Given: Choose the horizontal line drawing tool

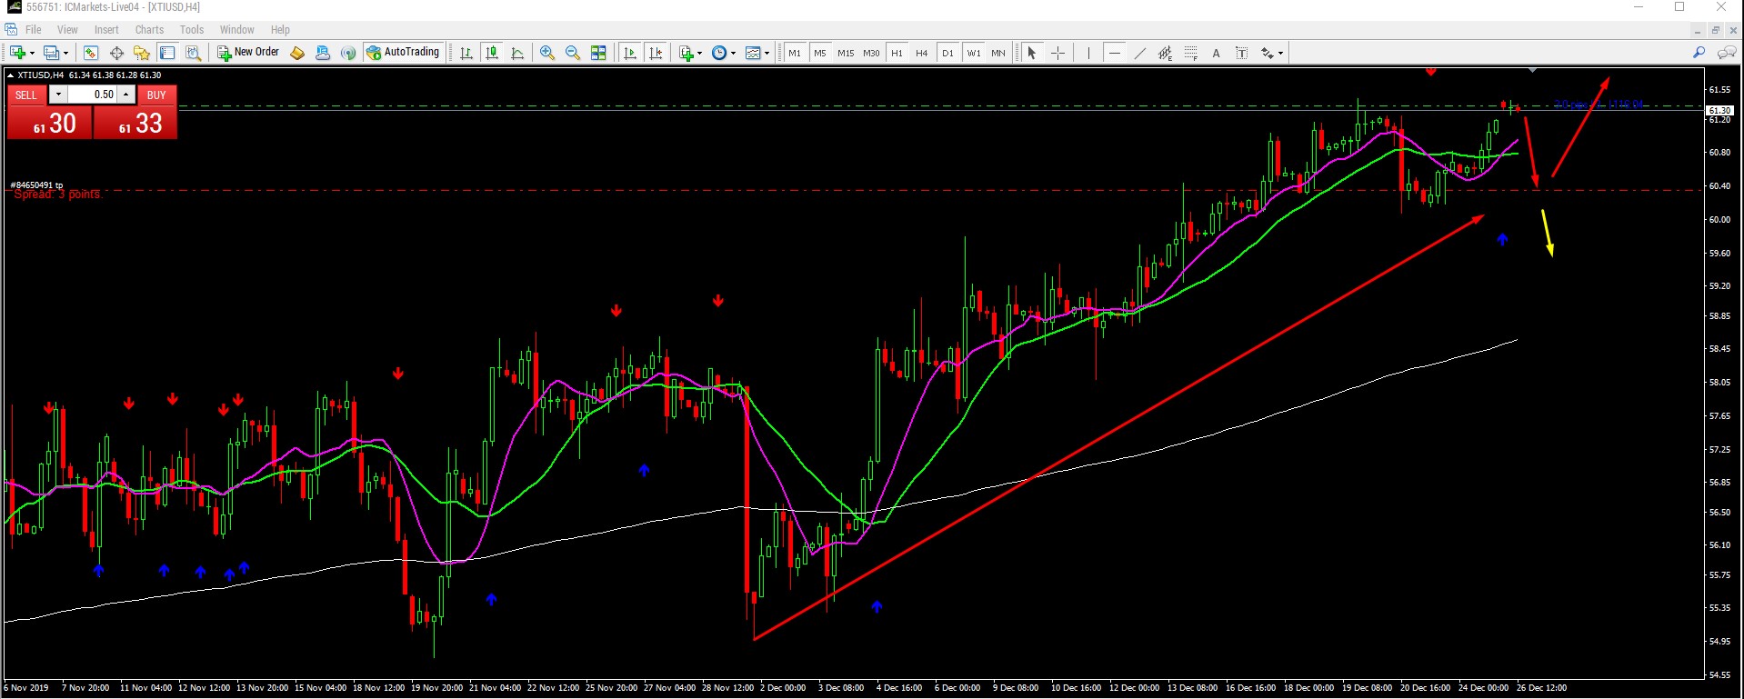Looking at the screenshot, I should coord(1114,53).
